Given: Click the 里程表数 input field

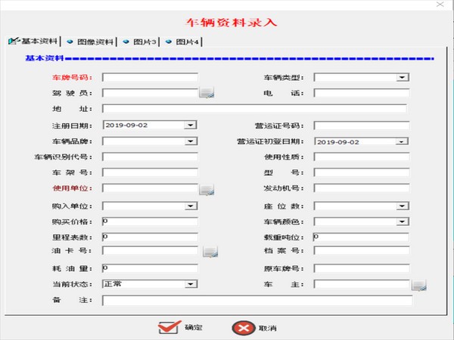Looking at the screenshot, I should tap(150, 237).
